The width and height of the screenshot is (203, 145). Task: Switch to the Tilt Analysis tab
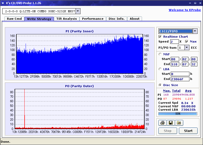tap(66, 19)
